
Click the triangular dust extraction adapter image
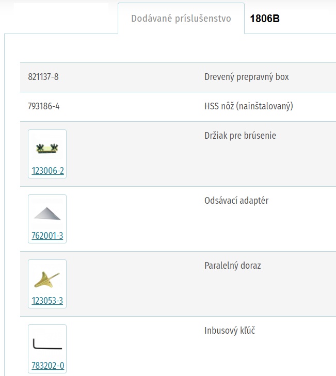(47, 214)
